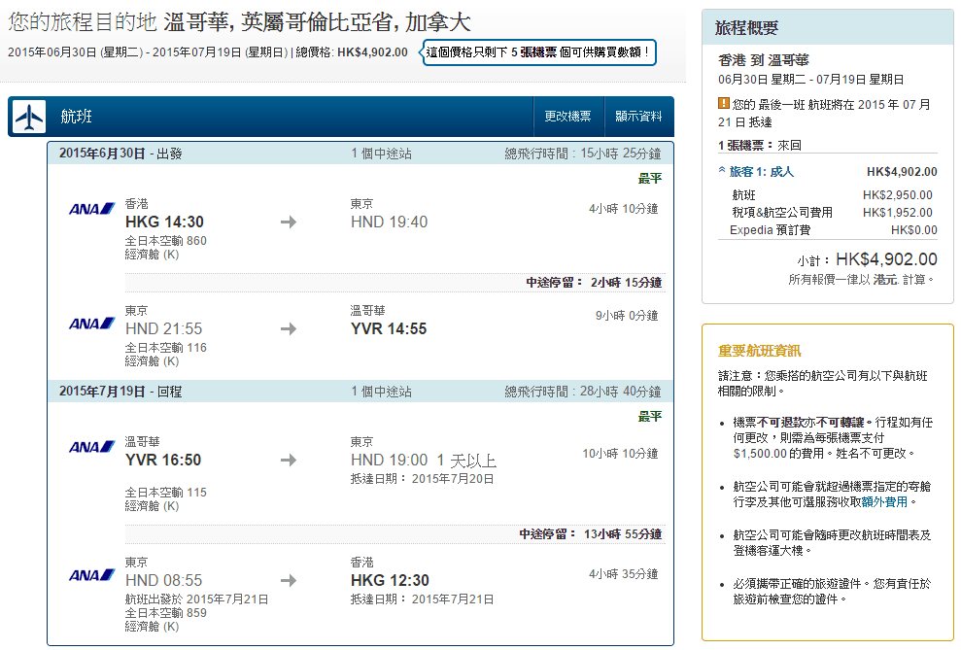
Task: Click the airplane icon in 航班 header
Action: 29,118
